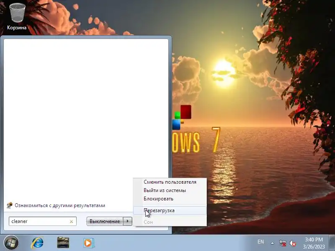Click the muted volume tray icon
Screen dimensions: 335x251
click(x=292, y=243)
